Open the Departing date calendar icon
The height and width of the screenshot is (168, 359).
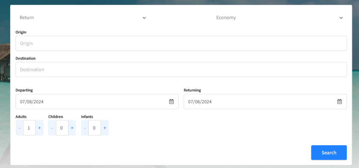tap(171, 101)
